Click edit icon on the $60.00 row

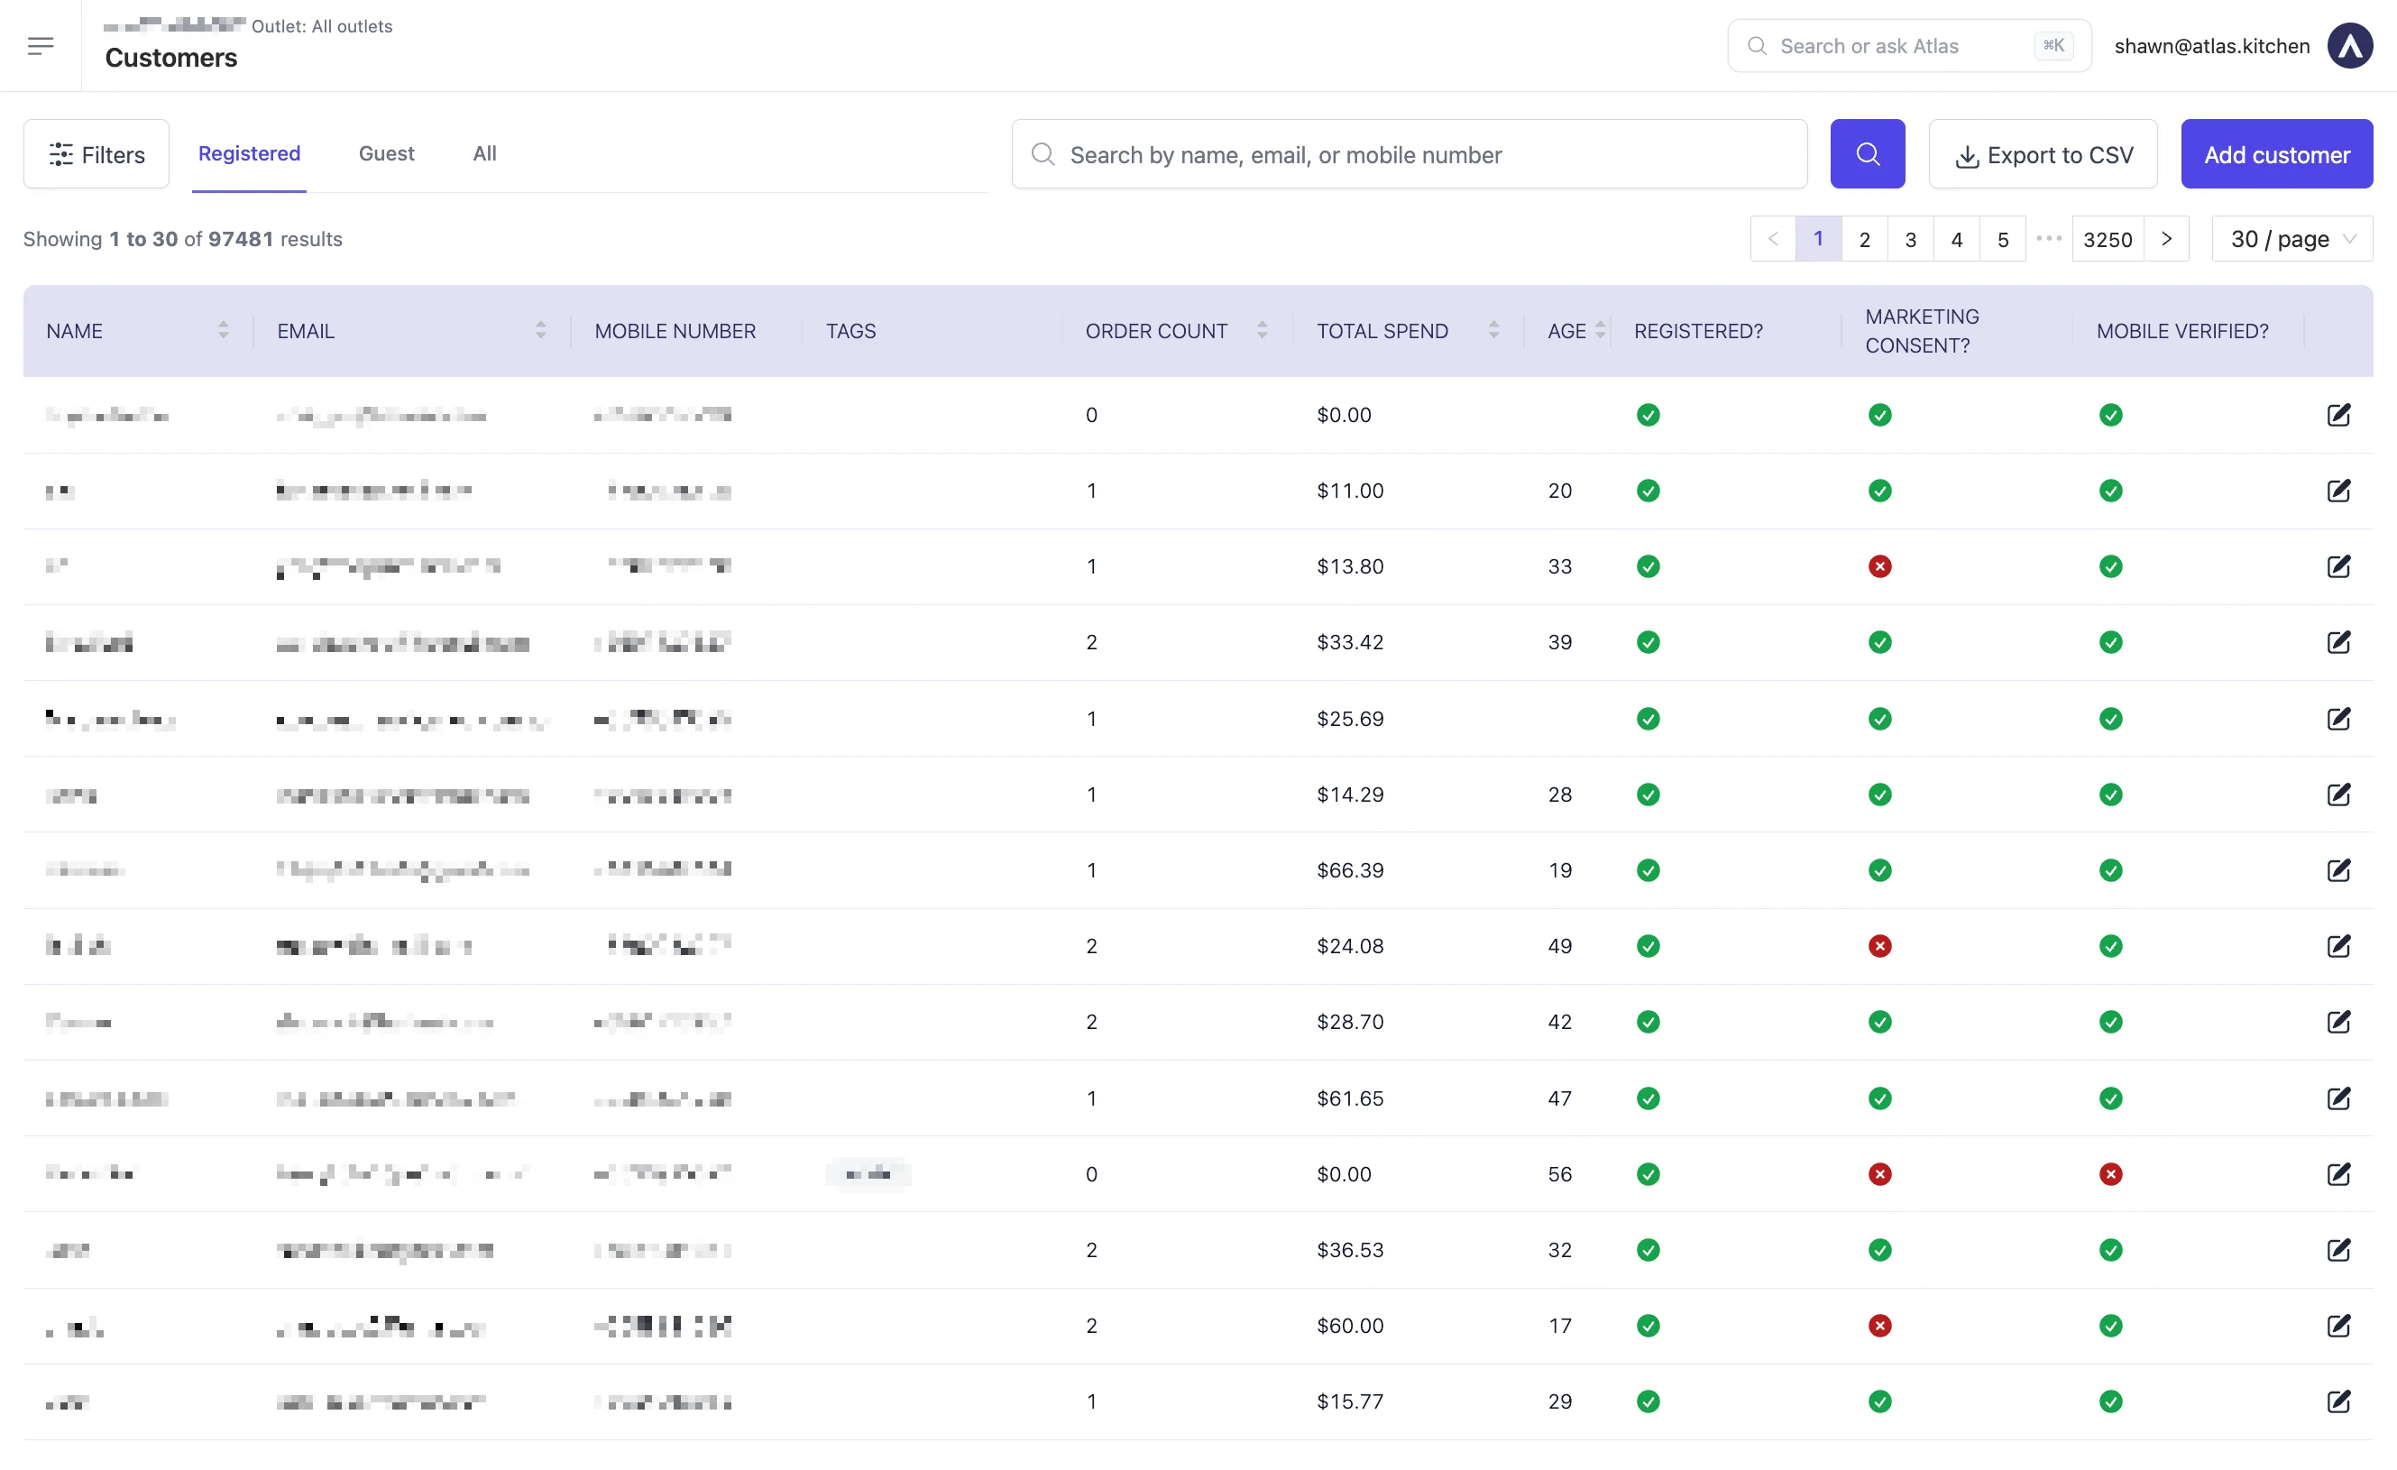2337,1325
